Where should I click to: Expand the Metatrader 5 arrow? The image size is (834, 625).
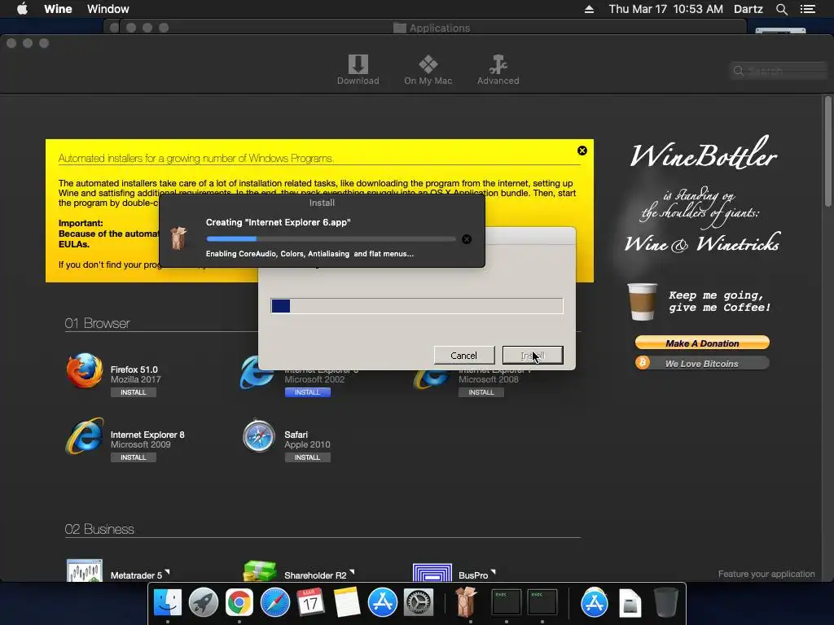(x=167, y=572)
